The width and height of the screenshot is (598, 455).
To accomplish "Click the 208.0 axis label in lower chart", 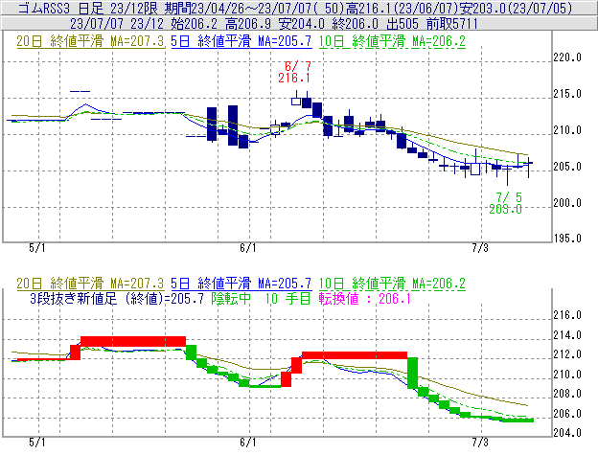I will (x=567, y=394).
